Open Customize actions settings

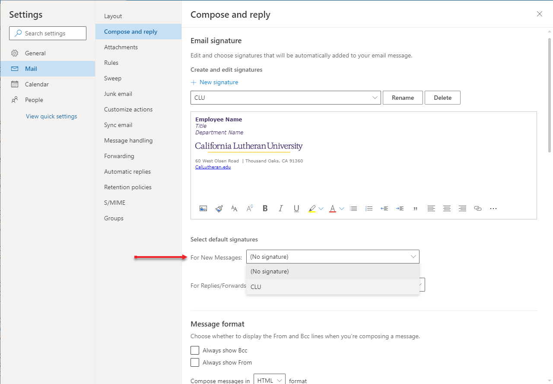coord(138,109)
